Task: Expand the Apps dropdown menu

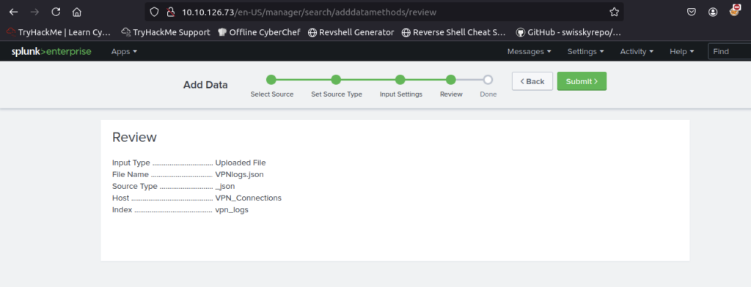Action: click(124, 52)
